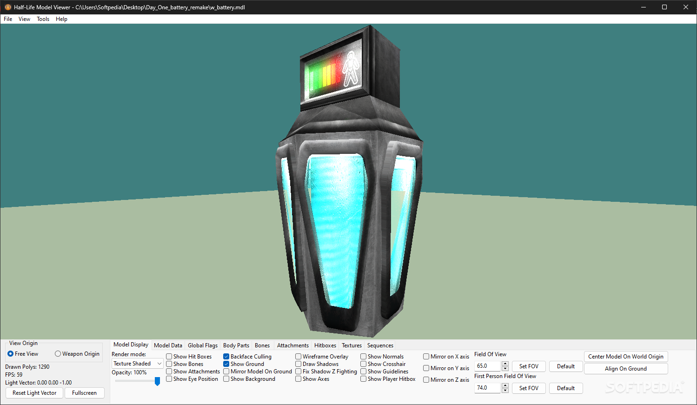Screen dimensions: 697x405
Task: Switch to the Model Data tab
Action: pyautogui.click(x=168, y=345)
